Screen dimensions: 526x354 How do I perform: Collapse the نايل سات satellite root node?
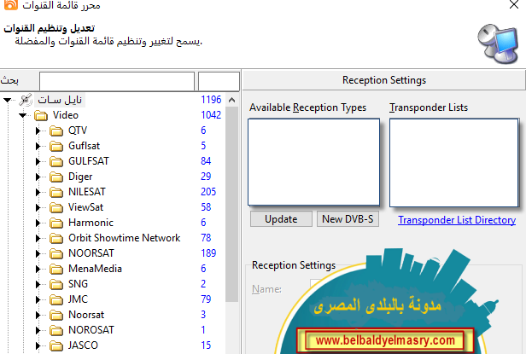click(7, 100)
